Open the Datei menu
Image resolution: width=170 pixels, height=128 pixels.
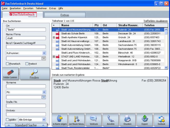[5, 8]
